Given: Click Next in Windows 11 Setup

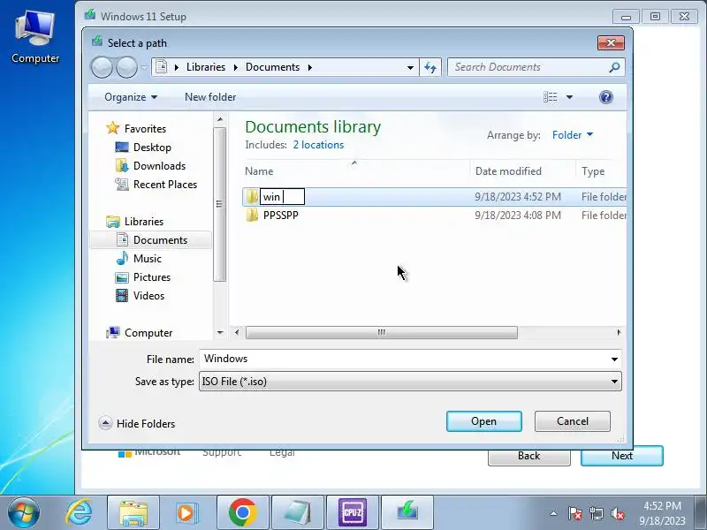Looking at the screenshot, I should [x=622, y=456].
